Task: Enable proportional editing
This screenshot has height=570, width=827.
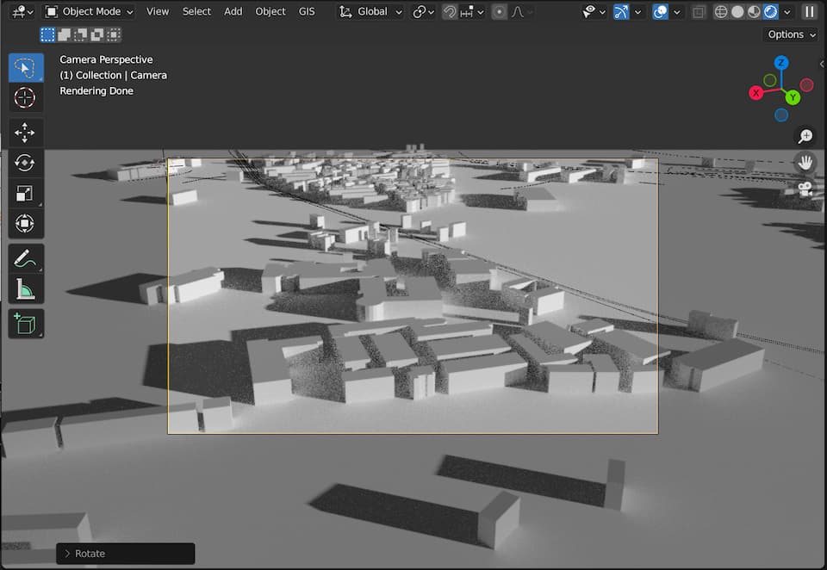Action: [x=500, y=12]
